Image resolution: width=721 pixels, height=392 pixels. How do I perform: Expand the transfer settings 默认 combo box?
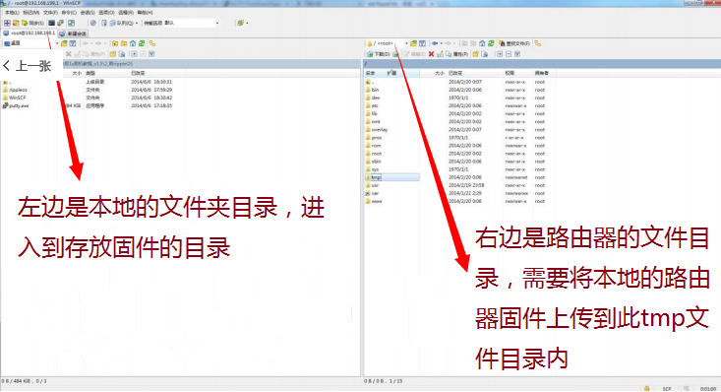click(x=192, y=23)
